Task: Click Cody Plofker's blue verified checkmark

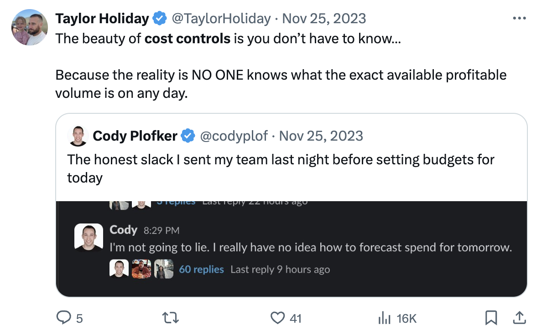Action: coord(188,136)
